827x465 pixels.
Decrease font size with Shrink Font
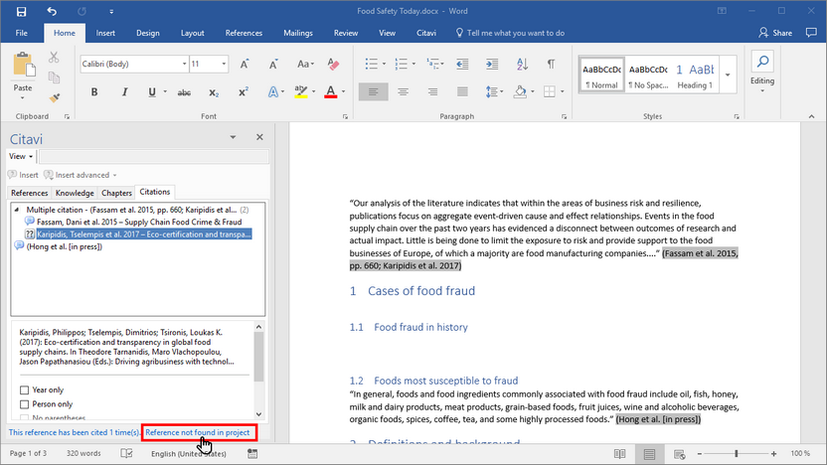point(273,65)
